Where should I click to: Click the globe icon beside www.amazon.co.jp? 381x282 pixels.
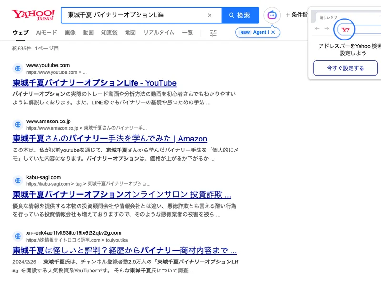18,124
